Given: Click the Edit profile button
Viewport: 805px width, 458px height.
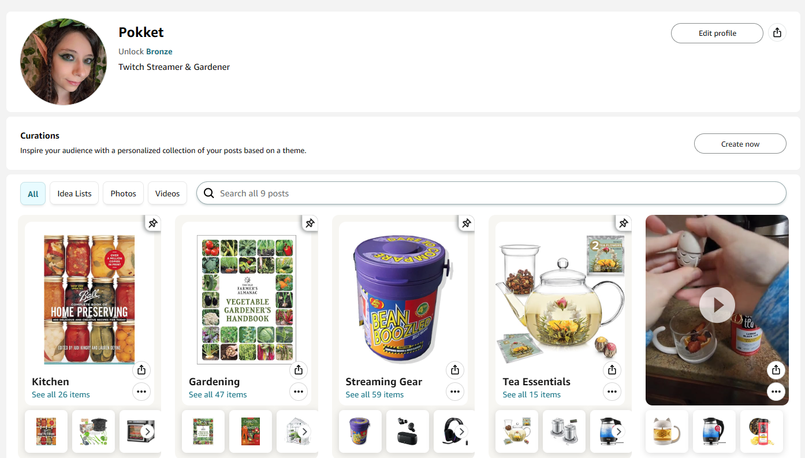Looking at the screenshot, I should 717,33.
